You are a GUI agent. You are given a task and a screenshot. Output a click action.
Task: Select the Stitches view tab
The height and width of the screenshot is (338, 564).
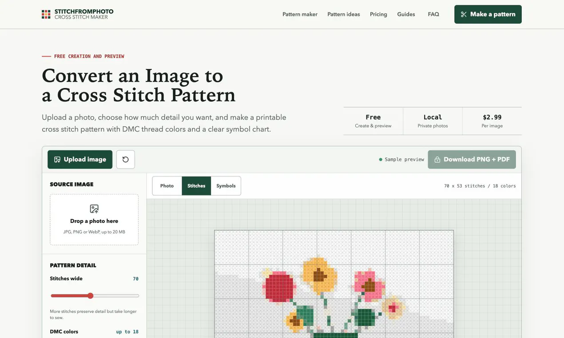pyautogui.click(x=196, y=186)
